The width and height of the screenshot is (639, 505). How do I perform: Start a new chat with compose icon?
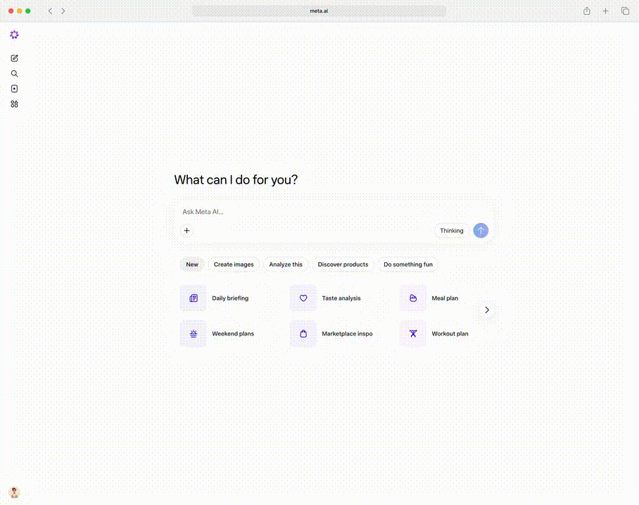tap(14, 58)
